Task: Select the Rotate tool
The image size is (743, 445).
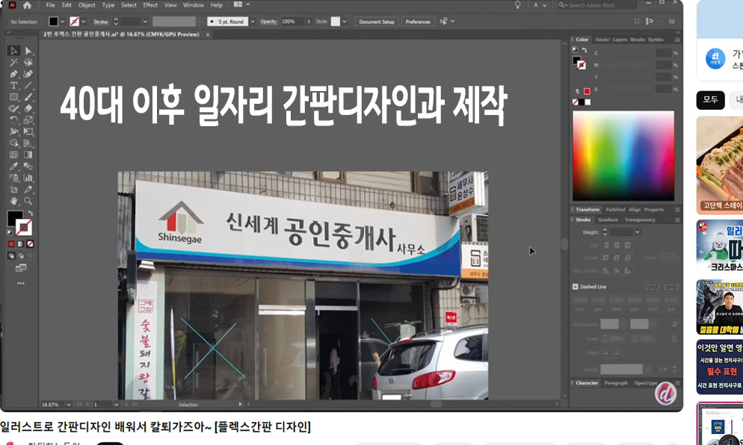Action: [13, 120]
